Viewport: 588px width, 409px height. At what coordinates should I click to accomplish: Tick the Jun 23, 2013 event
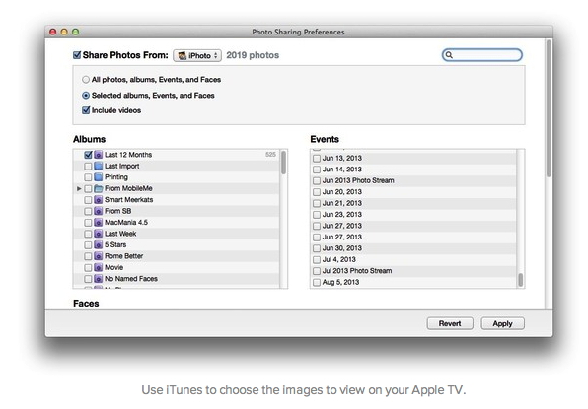pyautogui.click(x=317, y=214)
